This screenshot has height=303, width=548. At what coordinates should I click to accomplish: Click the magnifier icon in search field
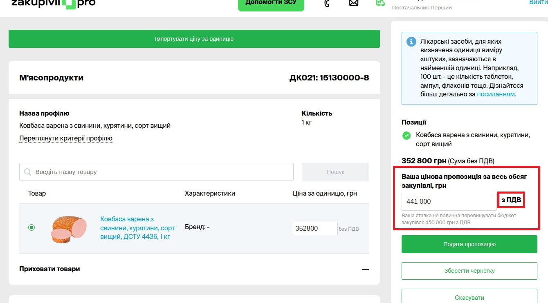[x=27, y=172]
